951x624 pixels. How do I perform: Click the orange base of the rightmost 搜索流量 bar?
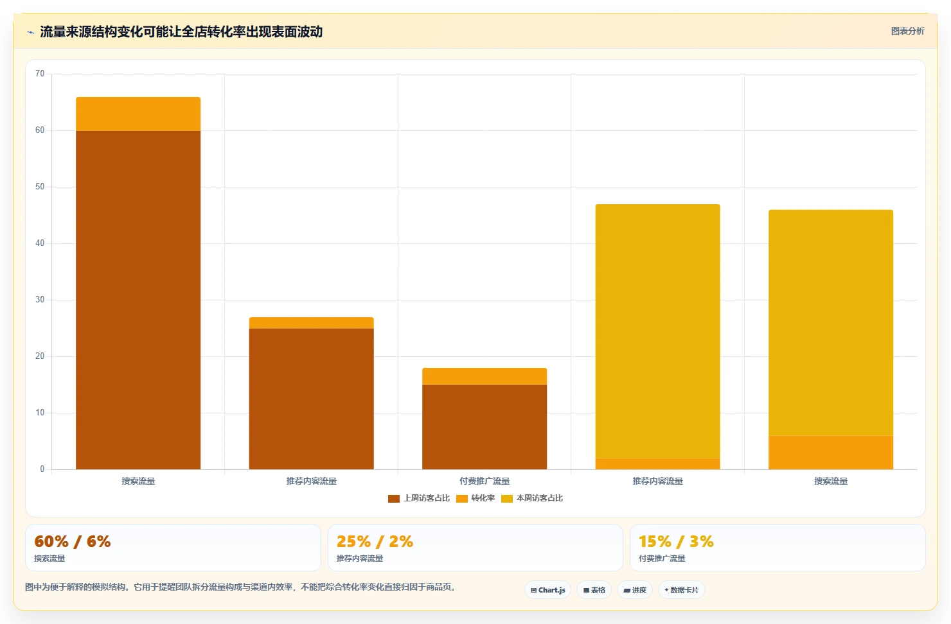pos(831,453)
